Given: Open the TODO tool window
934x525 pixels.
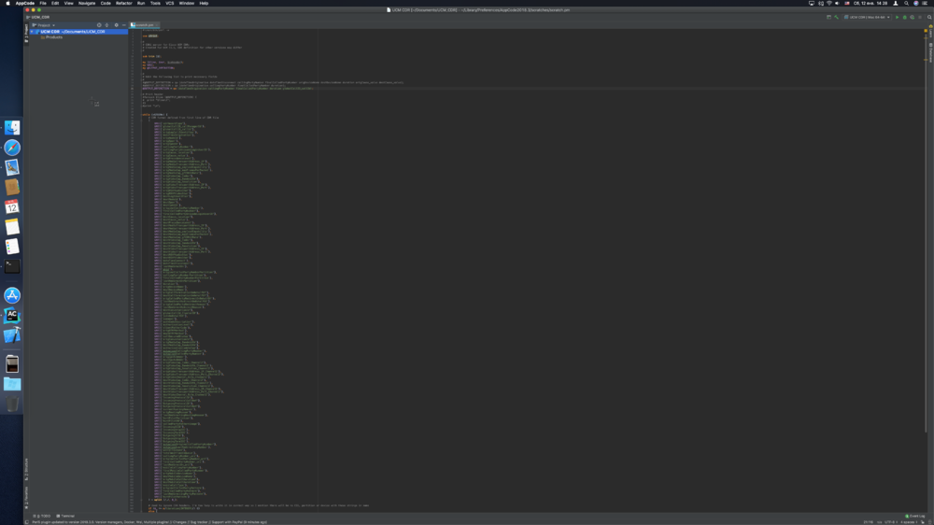Looking at the screenshot, I should (x=42, y=516).
